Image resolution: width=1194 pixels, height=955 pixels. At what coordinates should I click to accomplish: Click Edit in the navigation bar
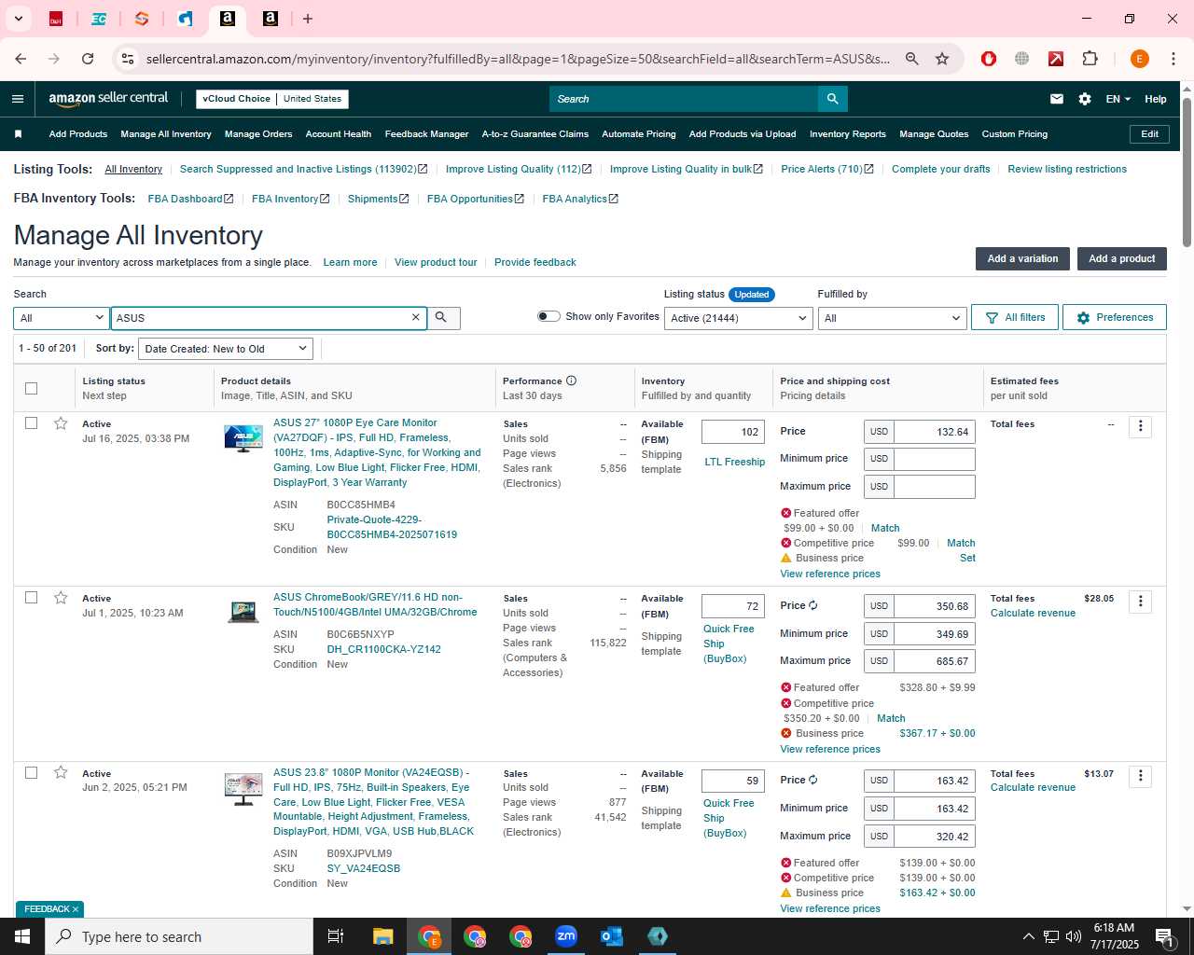1150,134
